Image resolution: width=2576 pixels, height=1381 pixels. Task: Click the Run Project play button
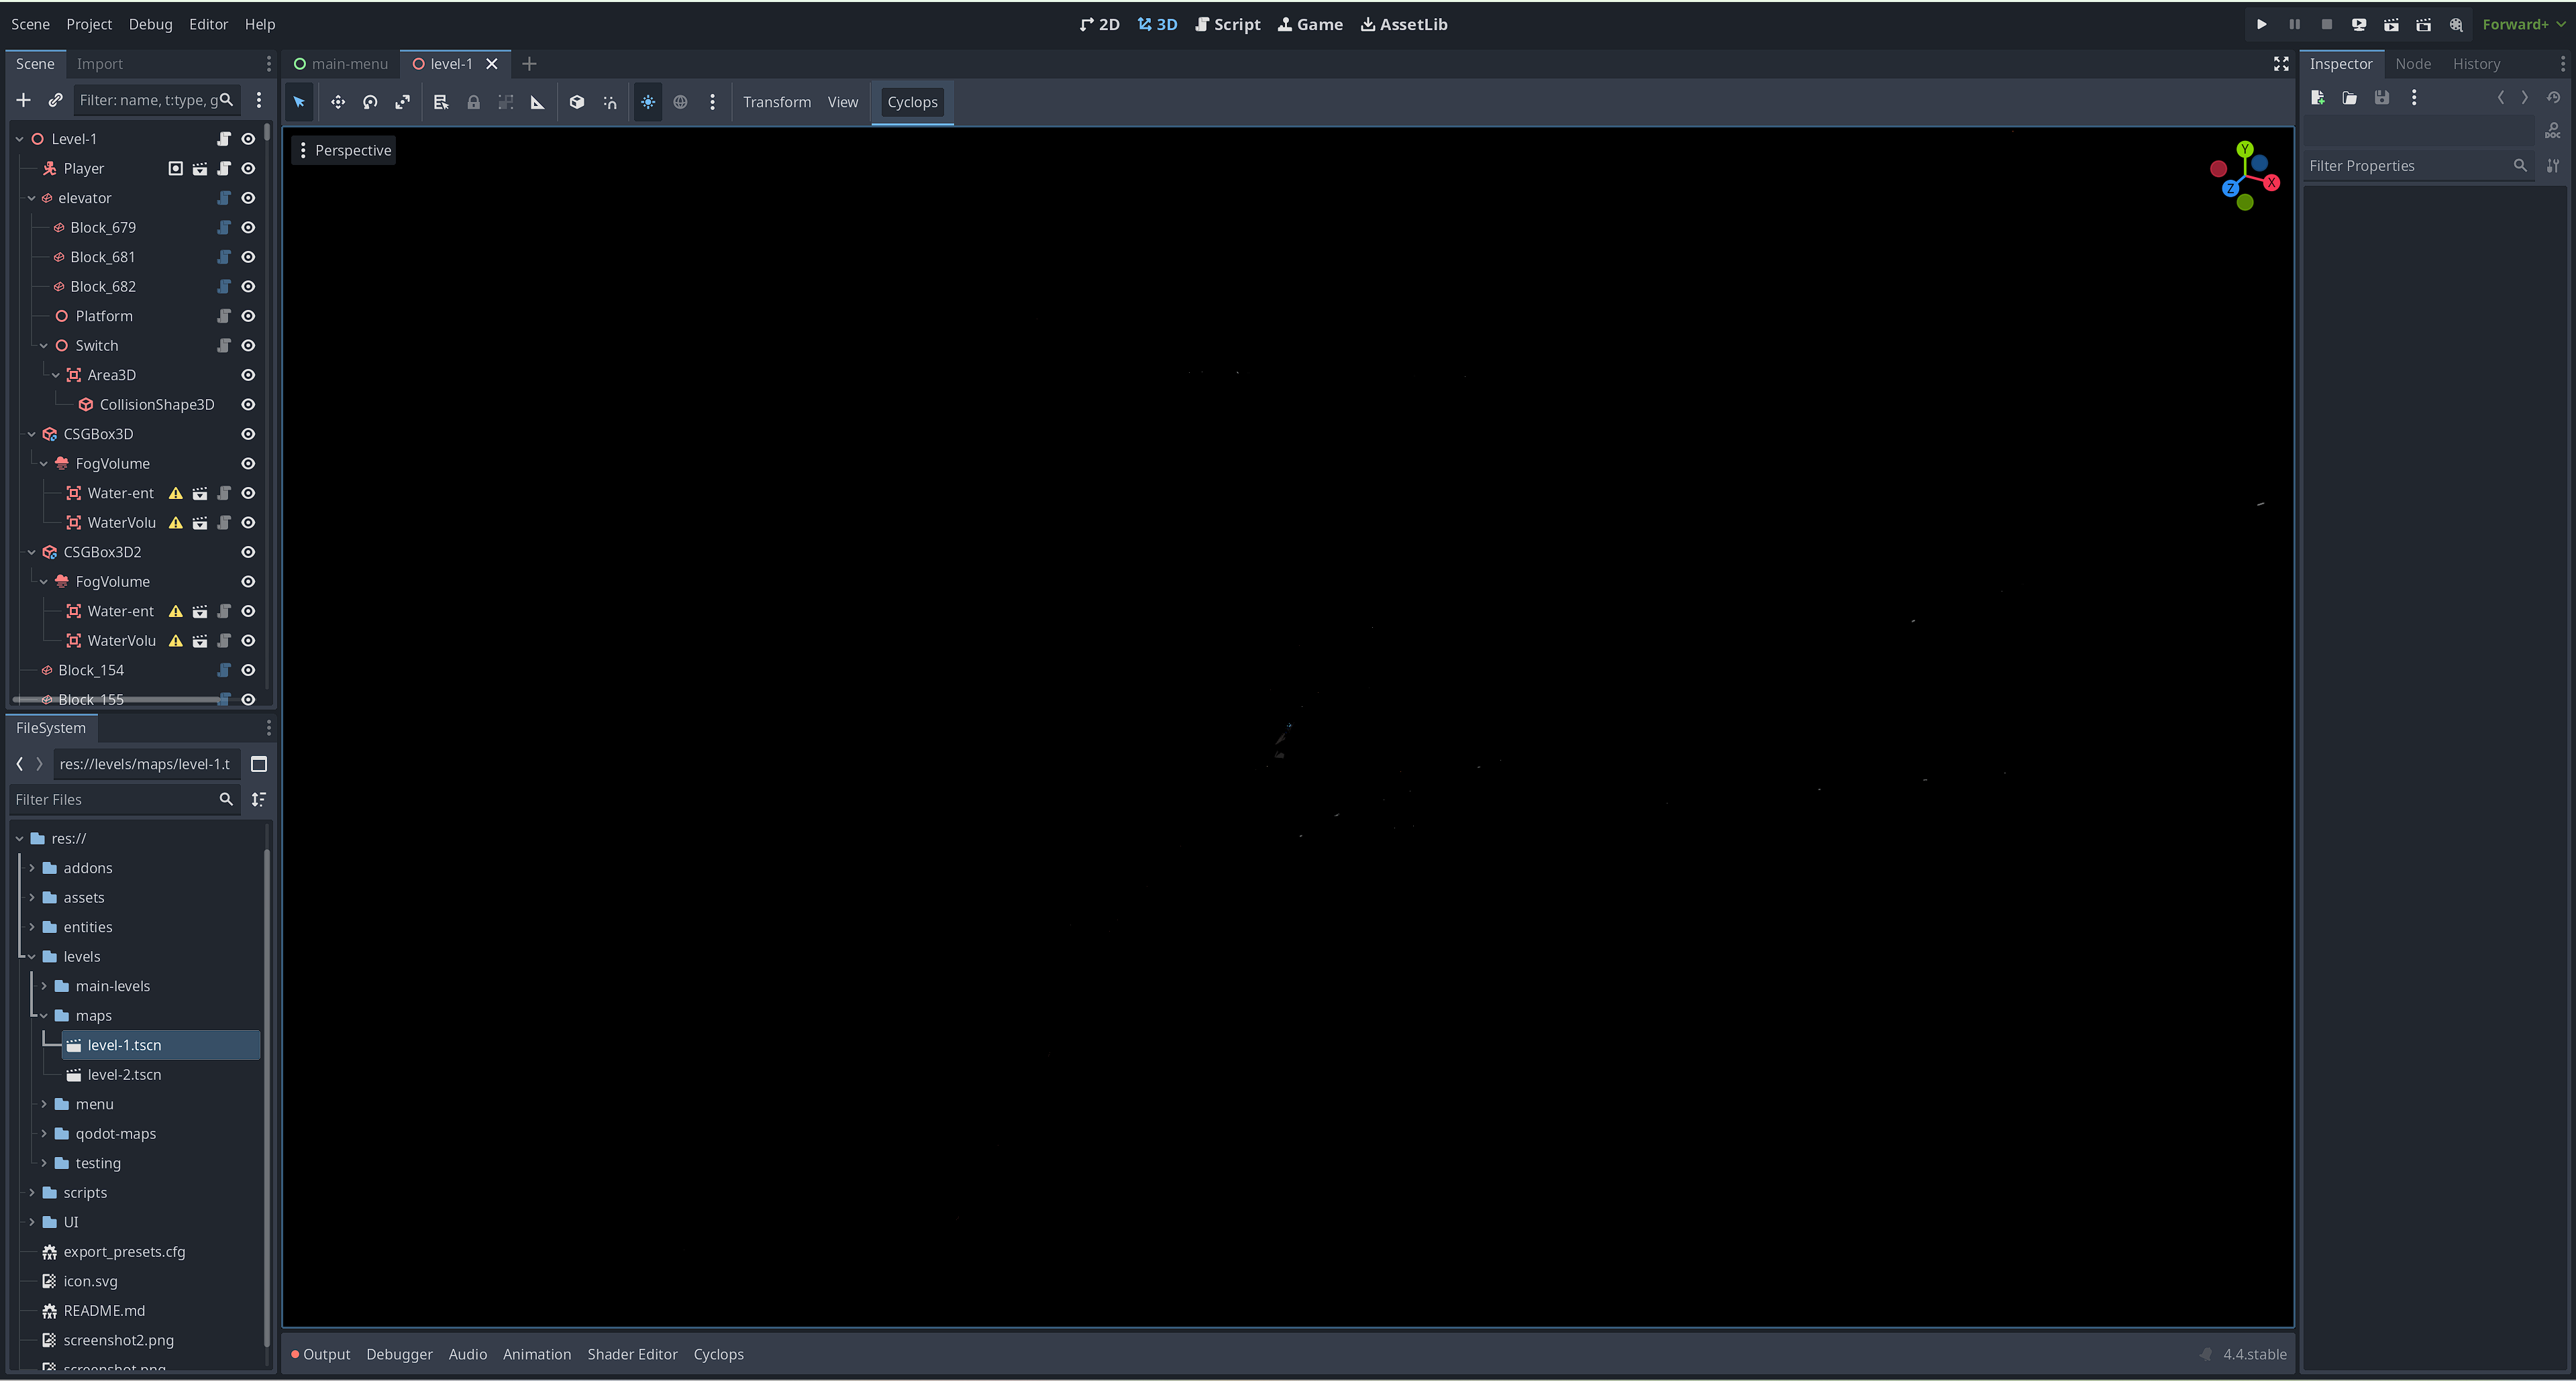pyautogui.click(x=2261, y=24)
